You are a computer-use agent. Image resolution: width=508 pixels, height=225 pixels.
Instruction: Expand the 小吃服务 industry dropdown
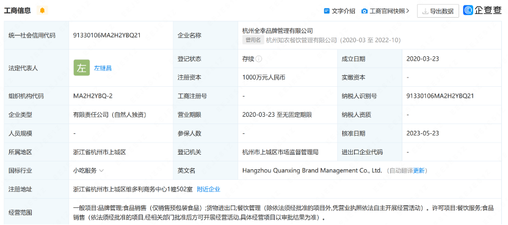point(101,171)
